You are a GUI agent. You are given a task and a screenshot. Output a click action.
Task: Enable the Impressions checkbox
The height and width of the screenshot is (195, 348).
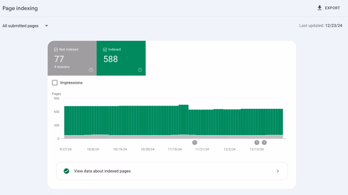coord(55,83)
